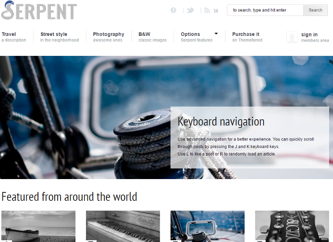Open the Street style menu item
333x242 pixels.
click(59, 37)
